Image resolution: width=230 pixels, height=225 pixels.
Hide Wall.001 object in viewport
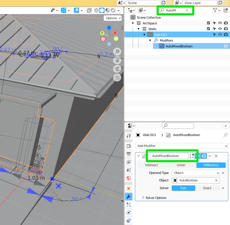point(220,34)
